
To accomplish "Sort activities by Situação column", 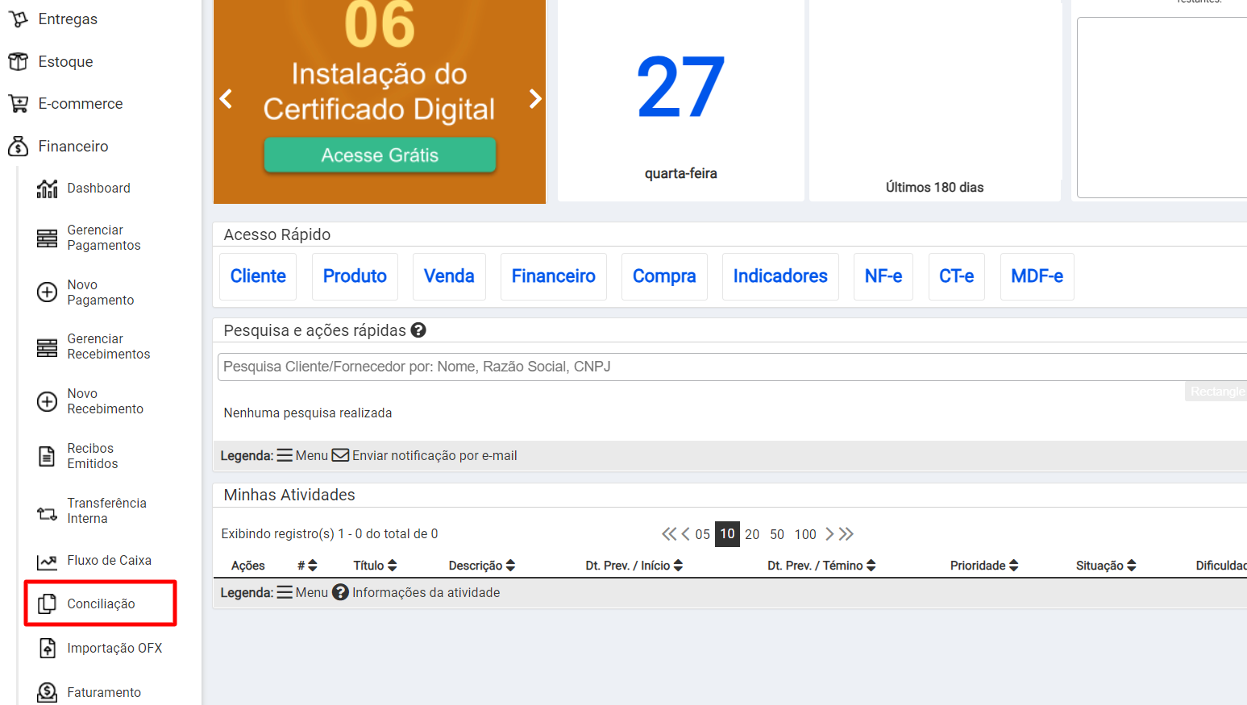I will pos(1132,566).
